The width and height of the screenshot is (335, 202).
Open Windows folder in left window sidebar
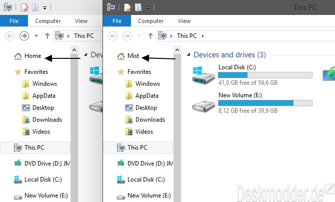[39, 84]
